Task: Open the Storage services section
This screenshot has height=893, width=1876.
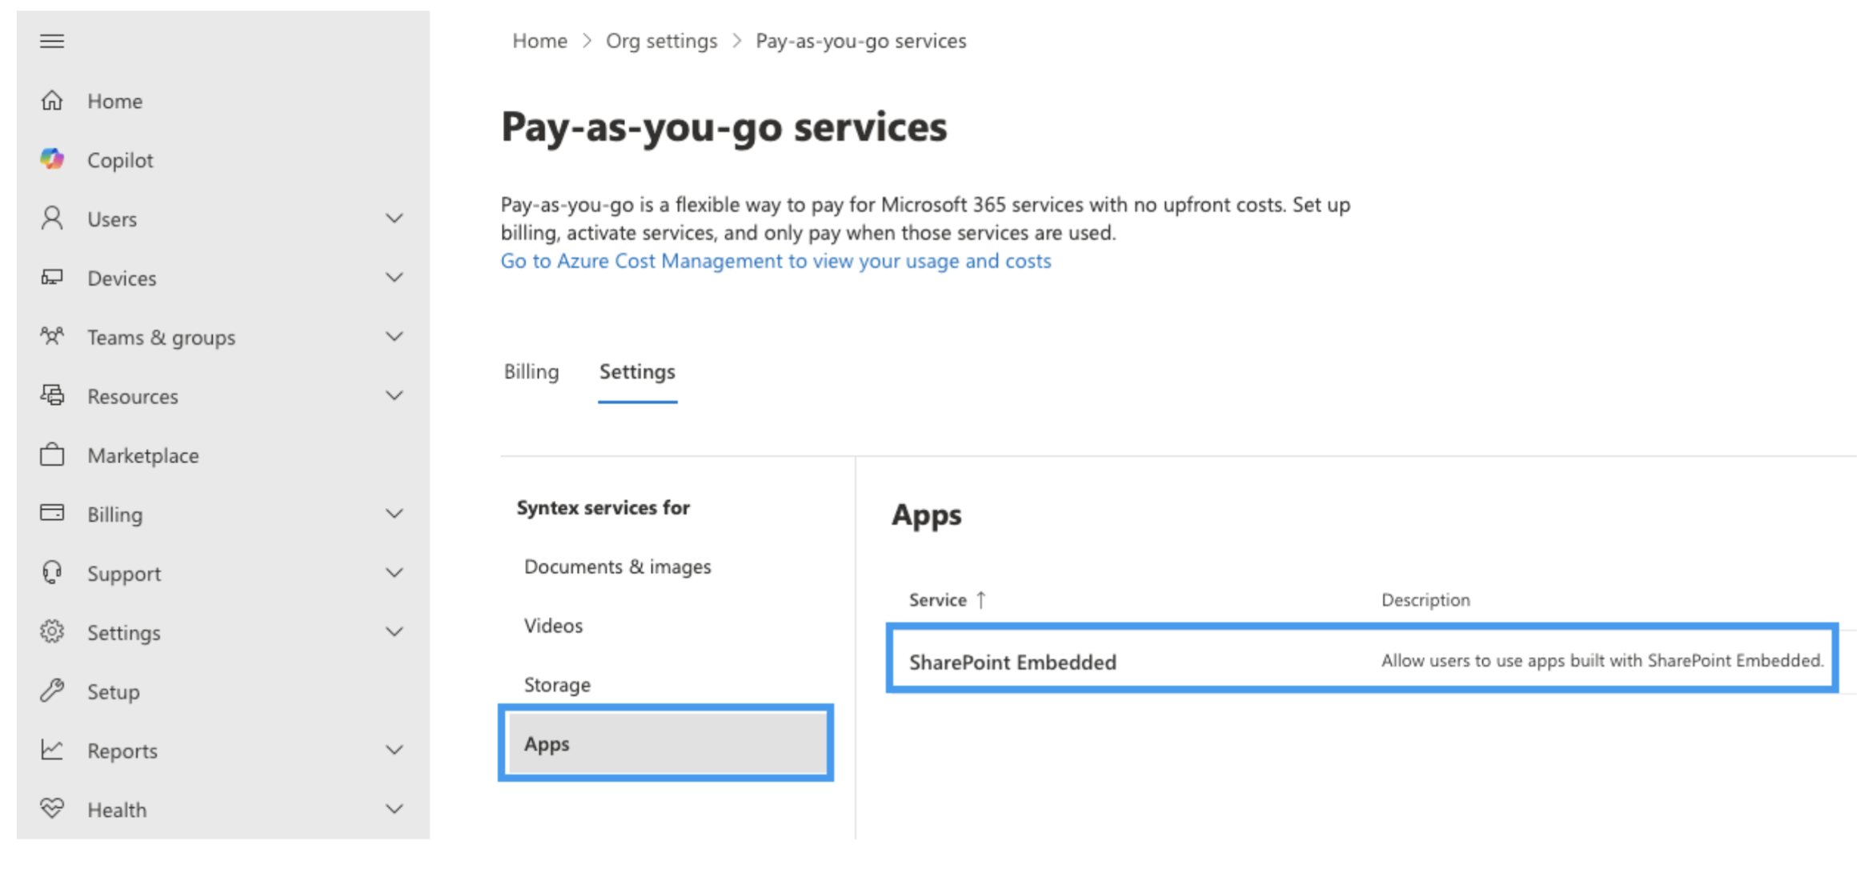Action: 557,685
